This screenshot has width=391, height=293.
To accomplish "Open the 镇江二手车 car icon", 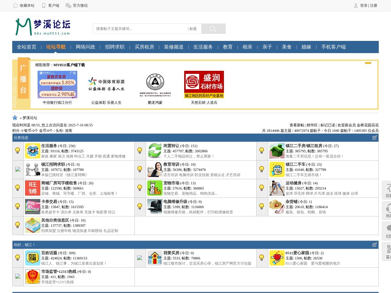I will (277, 169).
